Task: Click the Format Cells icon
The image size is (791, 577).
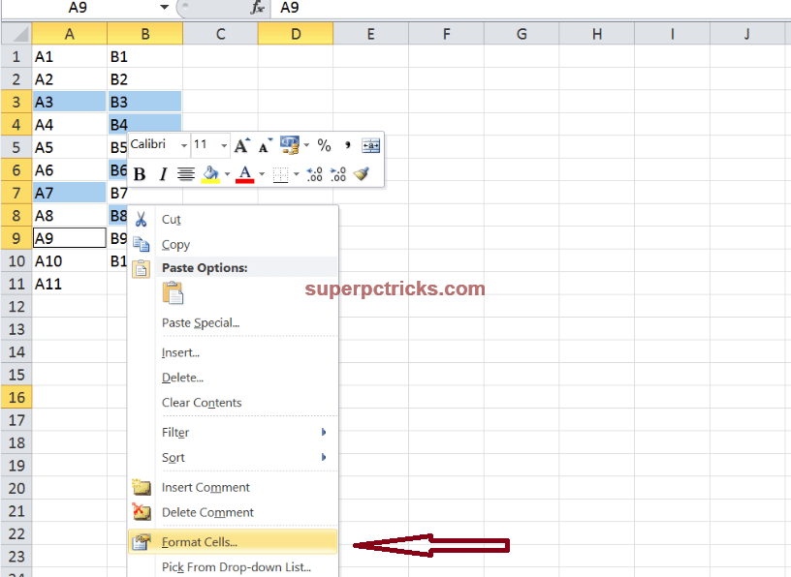Action: click(142, 542)
